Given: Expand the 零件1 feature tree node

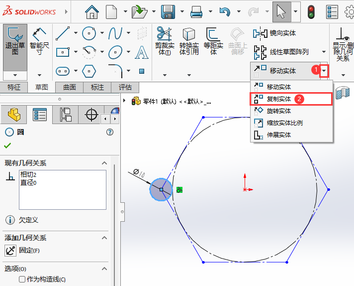Looking at the screenshot, I should pyautogui.click(x=124, y=100).
